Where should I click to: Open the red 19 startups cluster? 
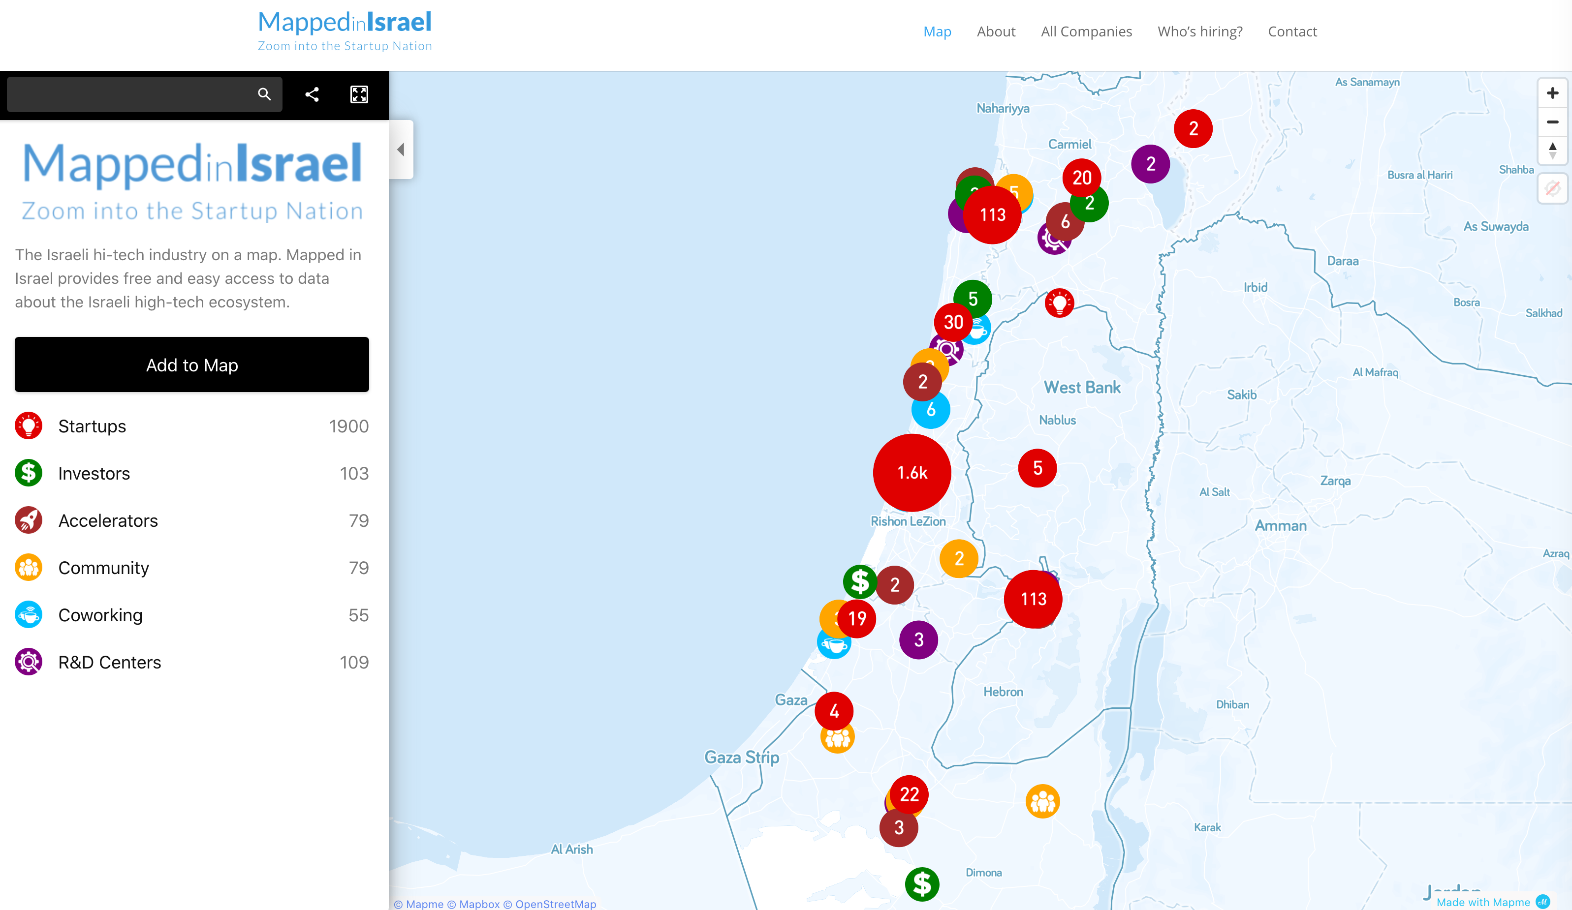(x=857, y=618)
